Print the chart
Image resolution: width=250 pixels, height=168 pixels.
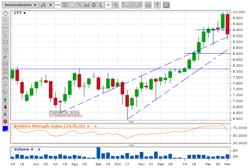(x=148, y=5)
